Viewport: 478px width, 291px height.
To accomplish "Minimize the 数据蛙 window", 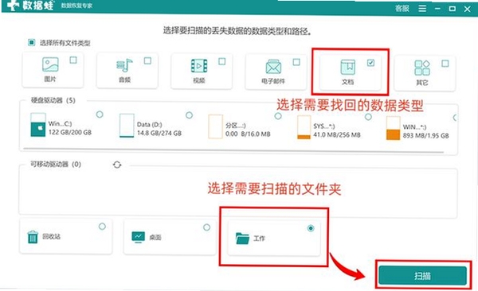I will [x=437, y=9].
